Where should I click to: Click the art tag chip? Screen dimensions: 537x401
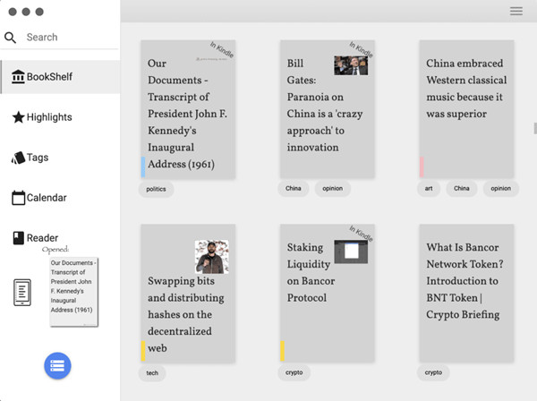pos(429,188)
